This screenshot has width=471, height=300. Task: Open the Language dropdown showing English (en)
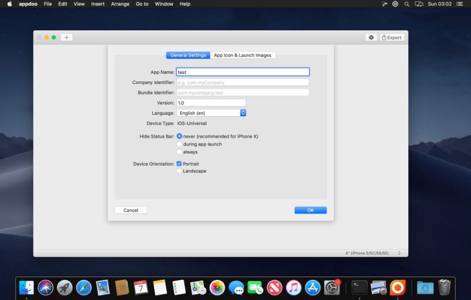click(211, 113)
